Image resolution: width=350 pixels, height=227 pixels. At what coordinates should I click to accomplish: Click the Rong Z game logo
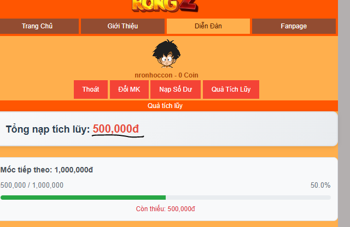tap(165, 5)
